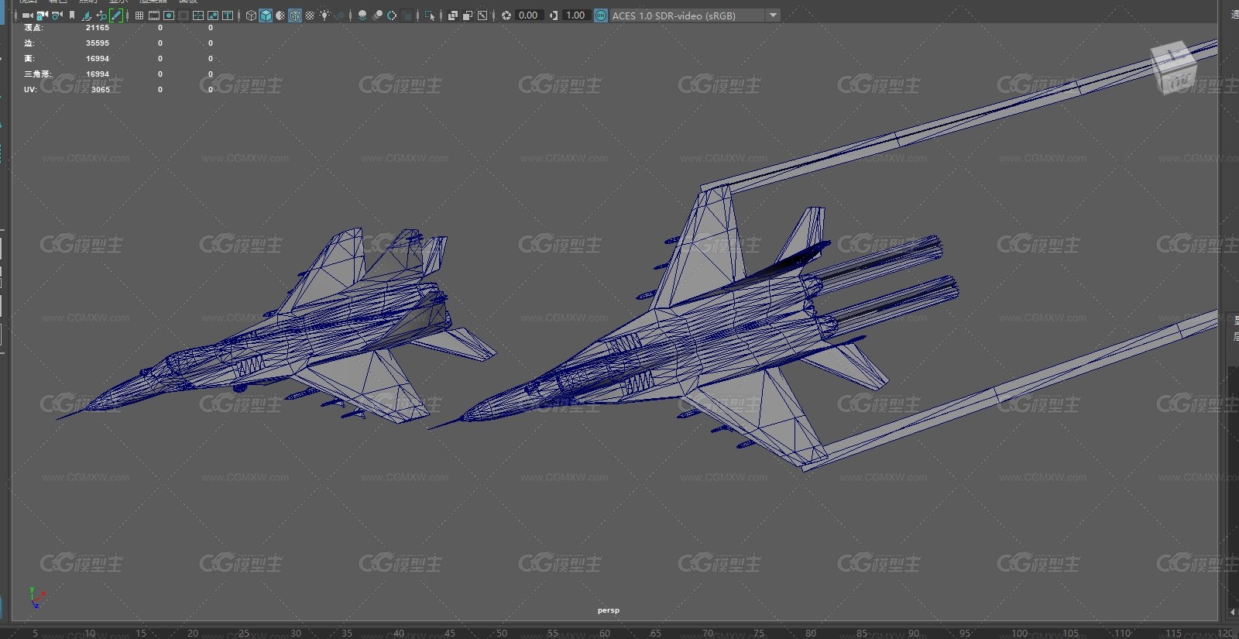Toggle the Gate Mask icon
Viewport: 1239px width, 639px height.
(x=184, y=15)
